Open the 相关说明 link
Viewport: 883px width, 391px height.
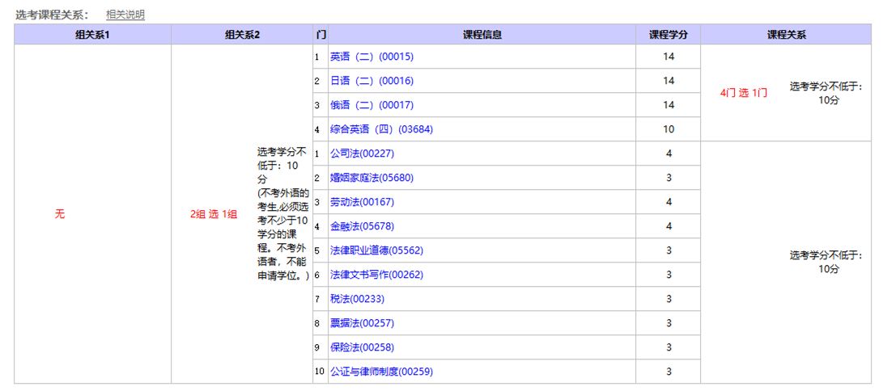(x=125, y=15)
